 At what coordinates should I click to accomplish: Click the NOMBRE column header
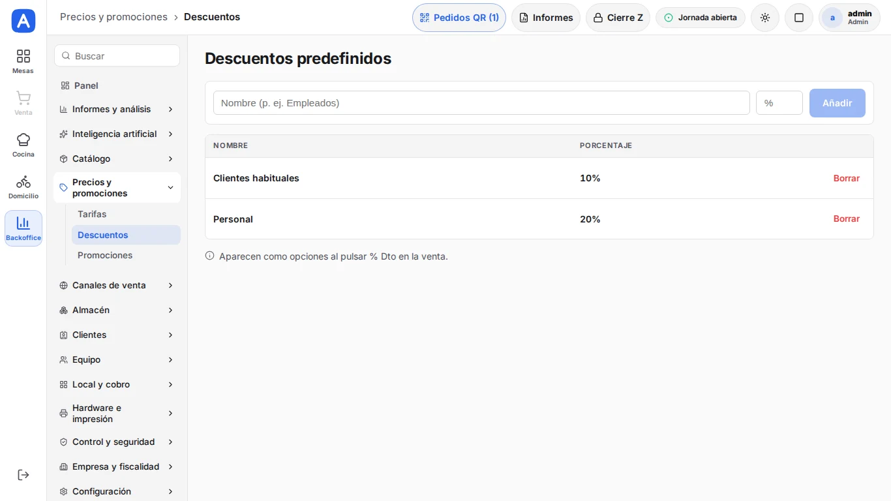[231, 145]
